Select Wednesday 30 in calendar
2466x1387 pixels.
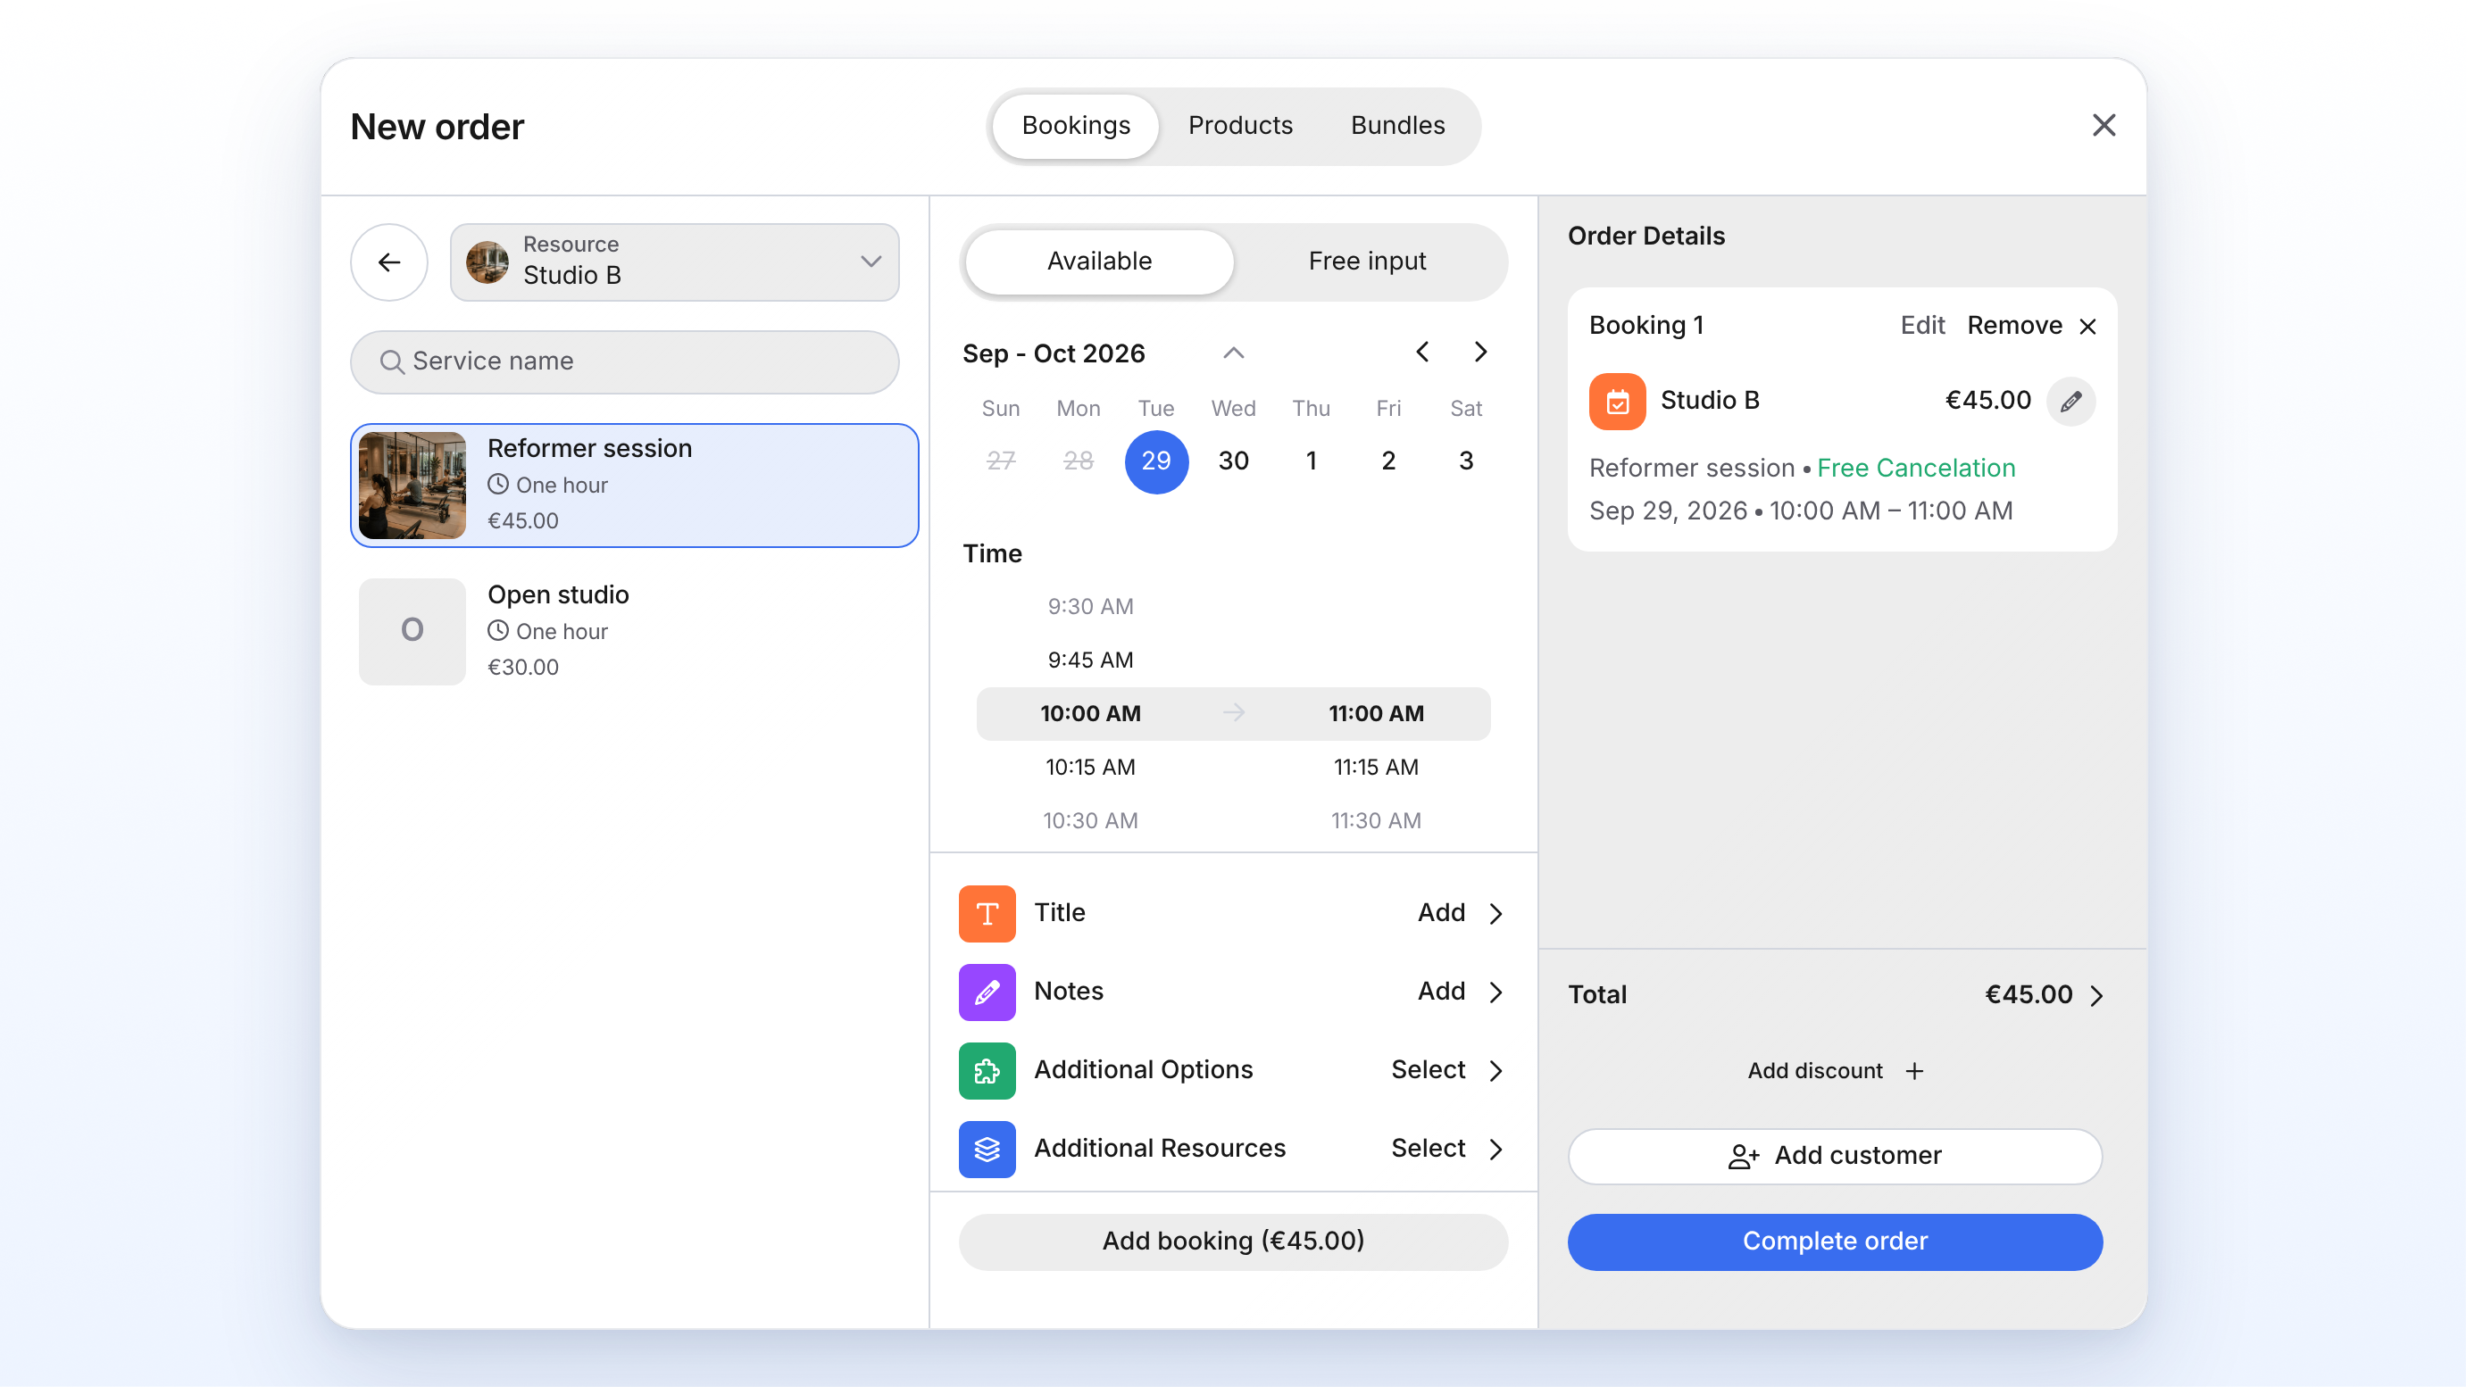coord(1233,461)
